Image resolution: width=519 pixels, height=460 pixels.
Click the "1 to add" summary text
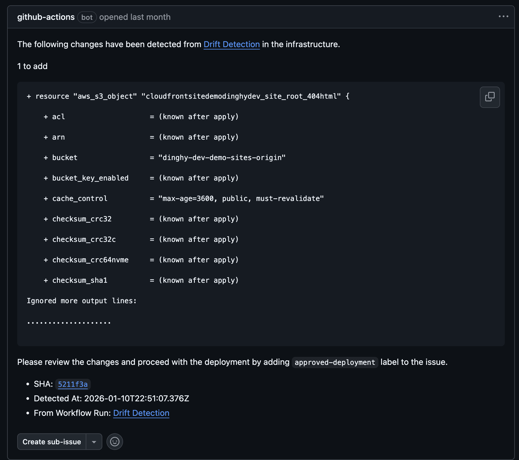[32, 66]
